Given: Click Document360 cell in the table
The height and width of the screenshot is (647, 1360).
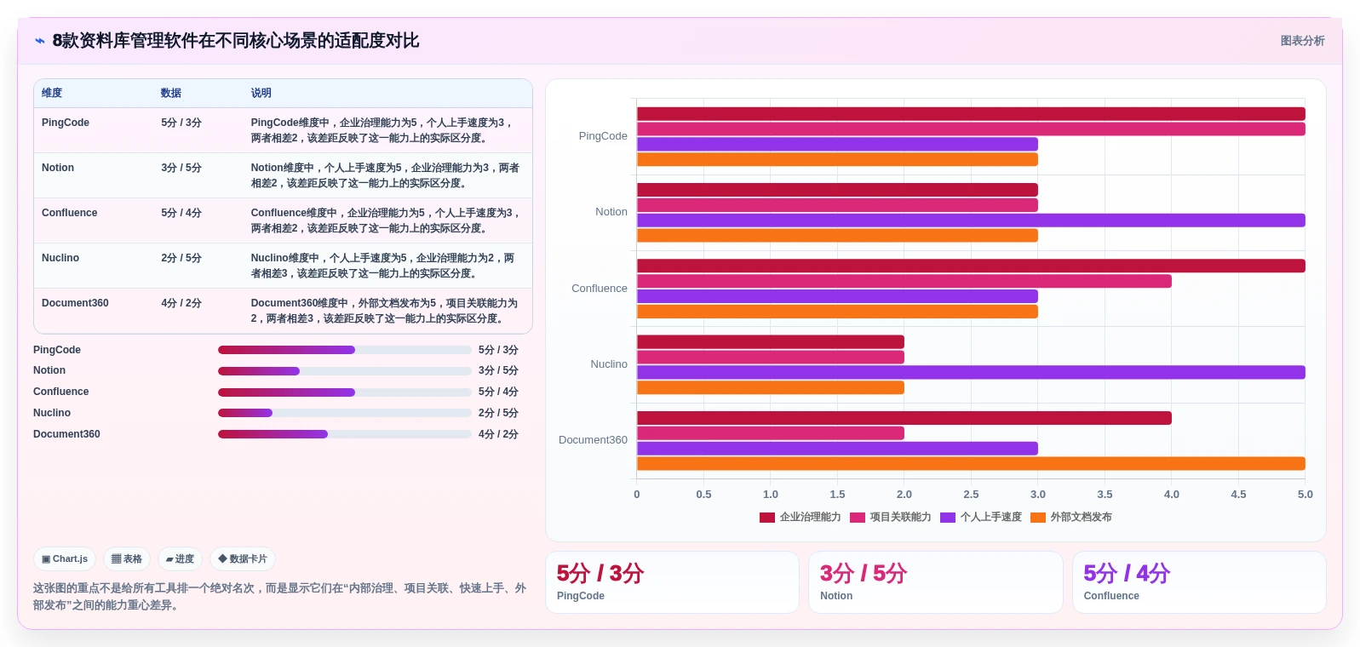Looking at the screenshot, I should coord(75,303).
